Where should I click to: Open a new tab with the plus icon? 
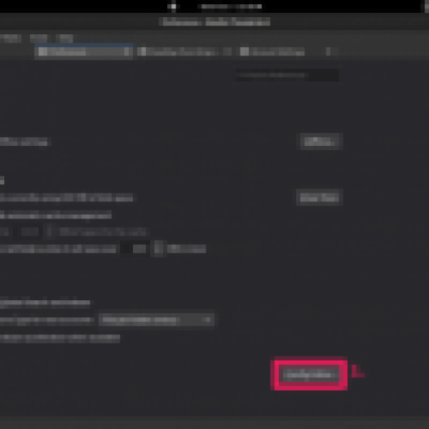[x=328, y=51]
